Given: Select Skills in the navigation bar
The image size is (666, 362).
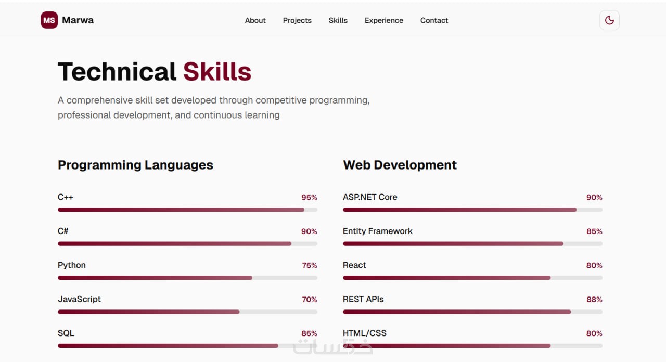Looking at the screenshot, I should [x=338, y=20].
